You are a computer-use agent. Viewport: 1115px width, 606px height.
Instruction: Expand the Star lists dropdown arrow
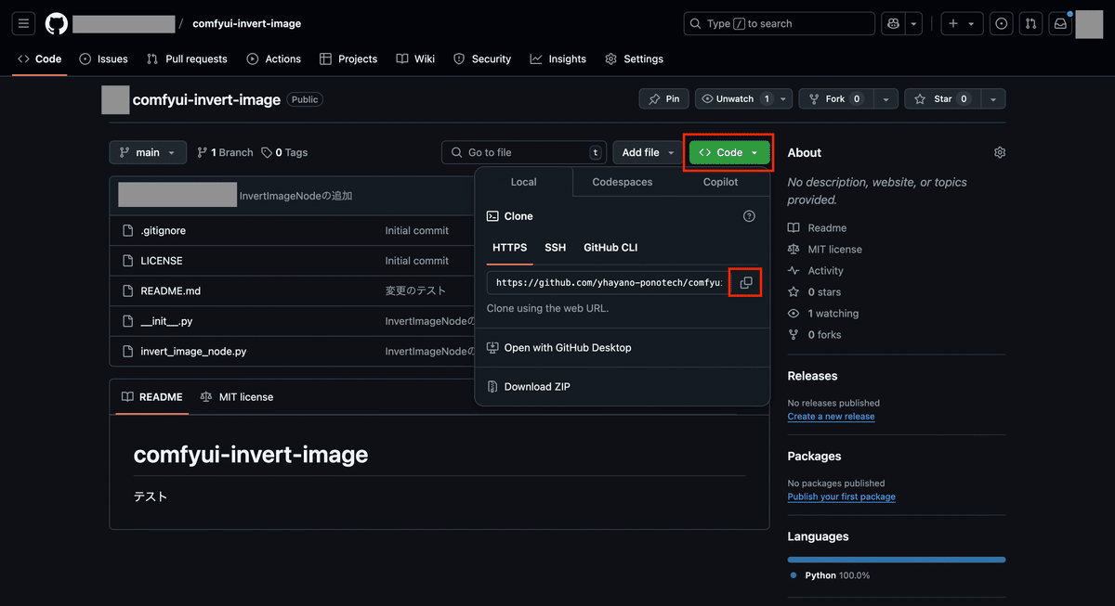(x=993, y=98)
